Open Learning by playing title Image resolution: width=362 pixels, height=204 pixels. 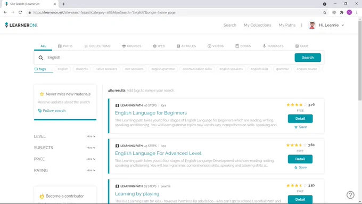click(137, 194)
